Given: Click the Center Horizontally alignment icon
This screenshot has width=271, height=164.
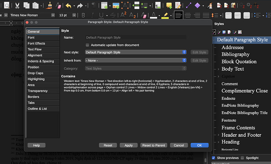Looking at the screenshot, I should pos(188,15).
